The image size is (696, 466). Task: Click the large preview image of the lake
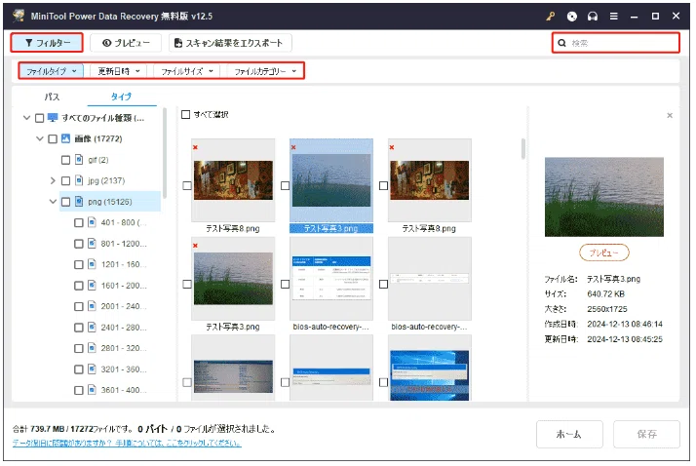click(604, 197)
